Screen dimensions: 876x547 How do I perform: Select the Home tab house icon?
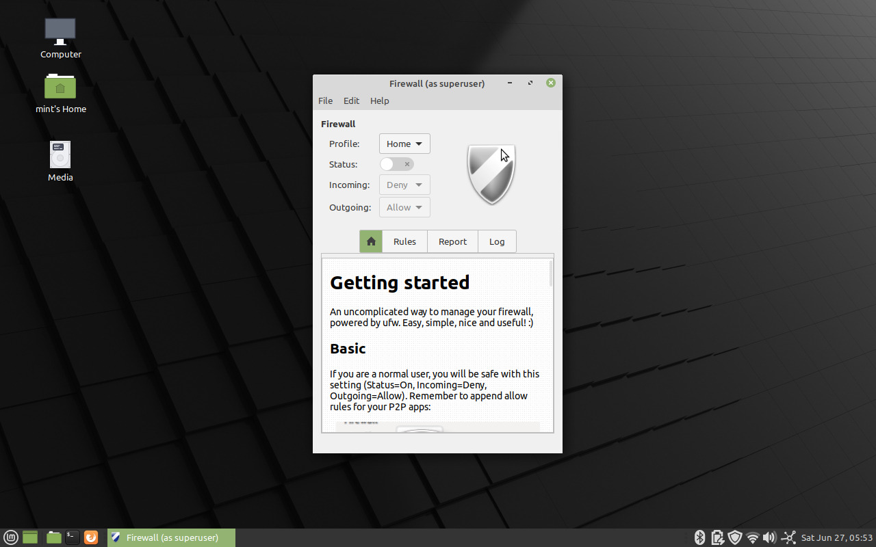click(x=370, y=241)
